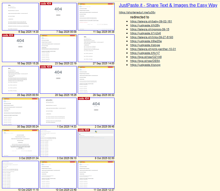Open telegra.ph/links-09-27-6193 link
This screenshot has width=220, height=191.
(x=152, y=37)
